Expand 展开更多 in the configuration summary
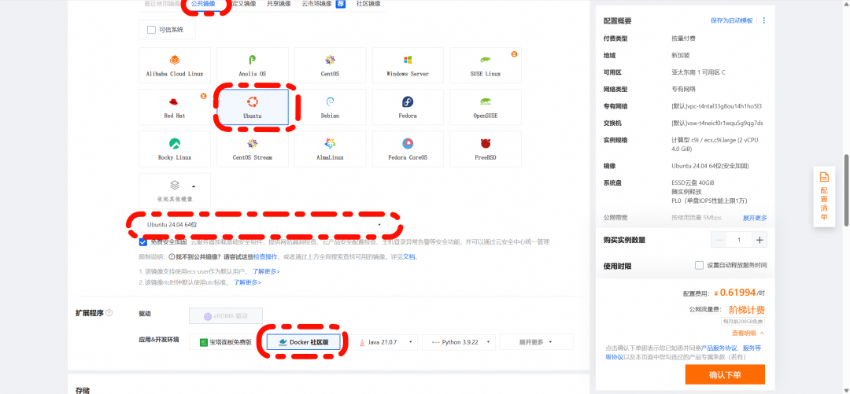850x394 pixels. pyautogui.click(x=755, y=219)
